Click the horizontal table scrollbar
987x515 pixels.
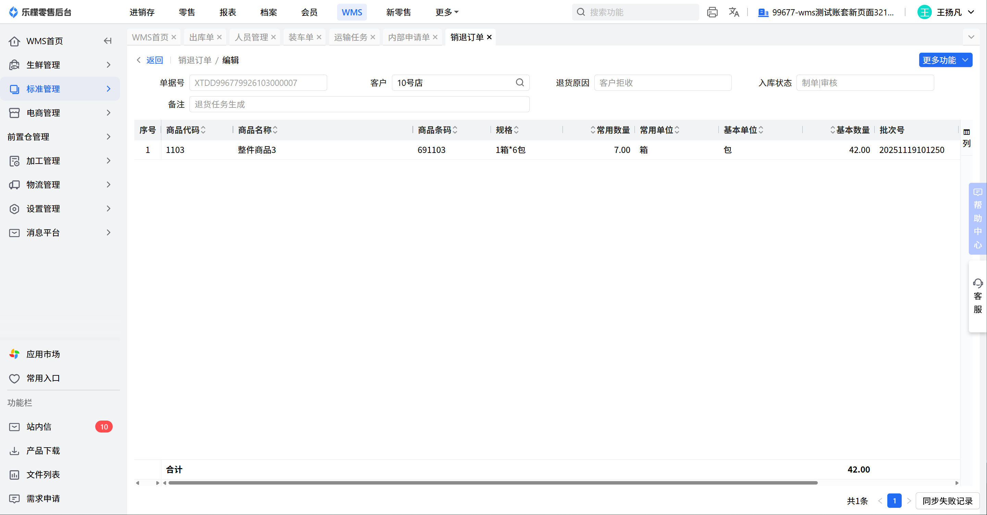point(493,483)
